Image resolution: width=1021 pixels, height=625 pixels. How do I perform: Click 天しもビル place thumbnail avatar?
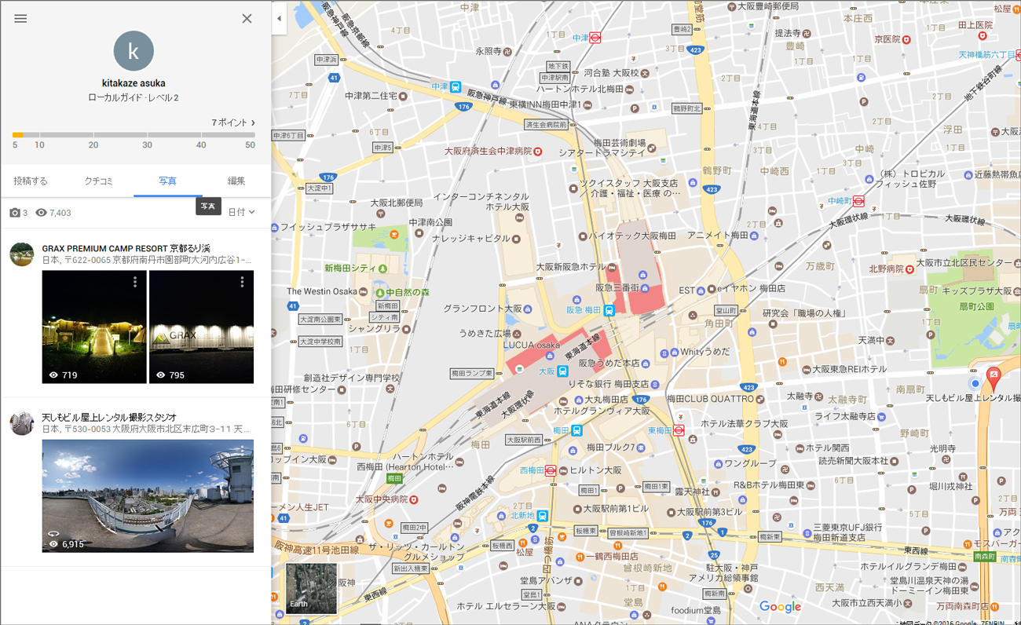coord(22,423)
